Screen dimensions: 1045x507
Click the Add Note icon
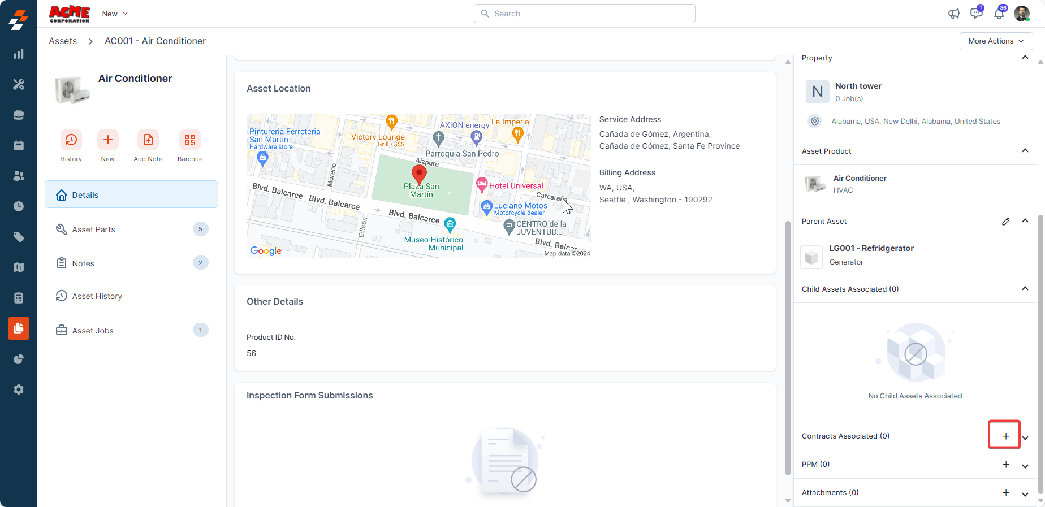[148, 140]
